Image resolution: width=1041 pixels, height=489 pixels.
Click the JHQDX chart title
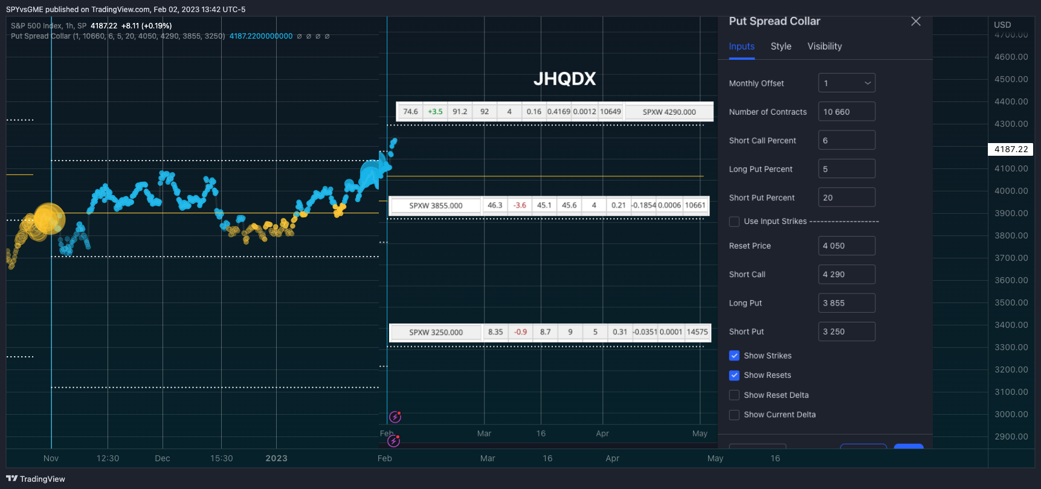[x=564, y=78]
